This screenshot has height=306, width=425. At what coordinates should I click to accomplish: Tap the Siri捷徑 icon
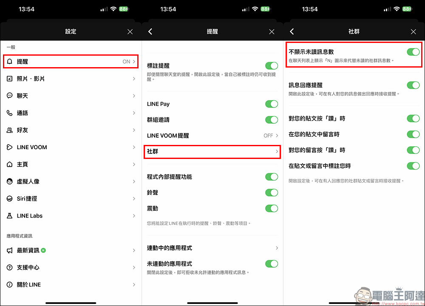(10, 198)
